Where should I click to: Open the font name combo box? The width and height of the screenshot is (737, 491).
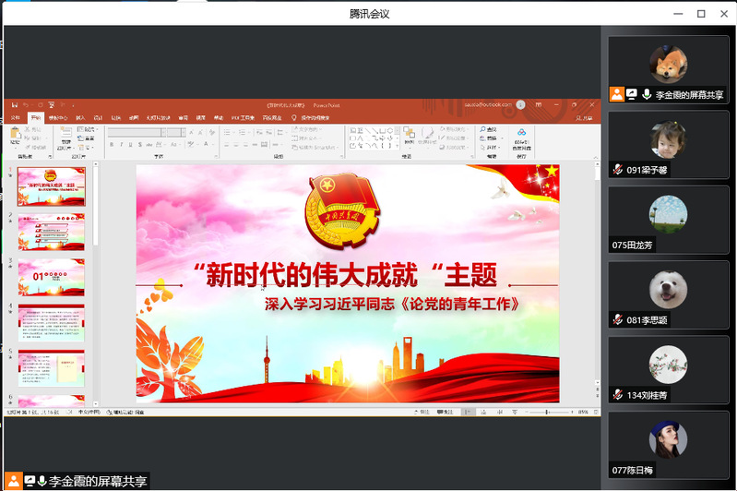[x=137, y=133]
